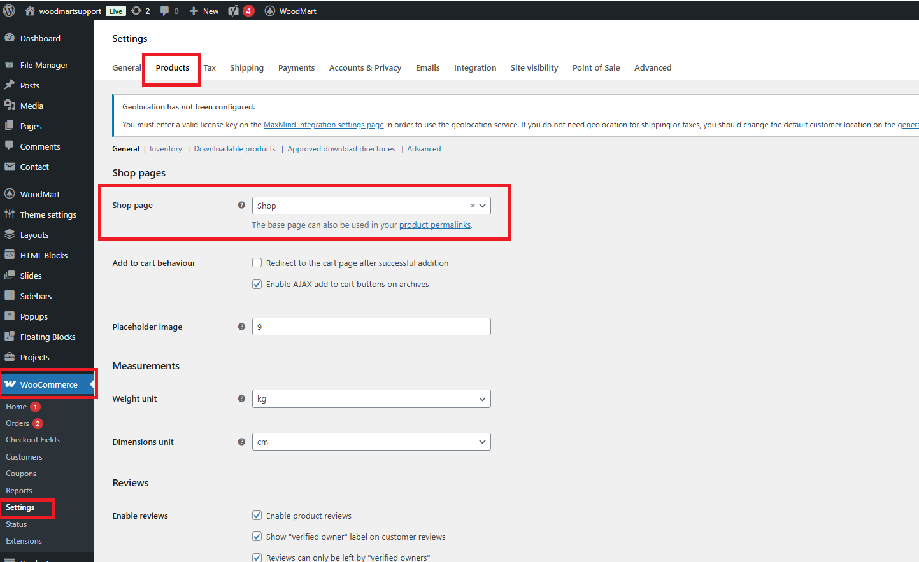Click the Floating Blocks icon
Image resolution: width=919 pixels, height=562 pixels.
[10, 337]
